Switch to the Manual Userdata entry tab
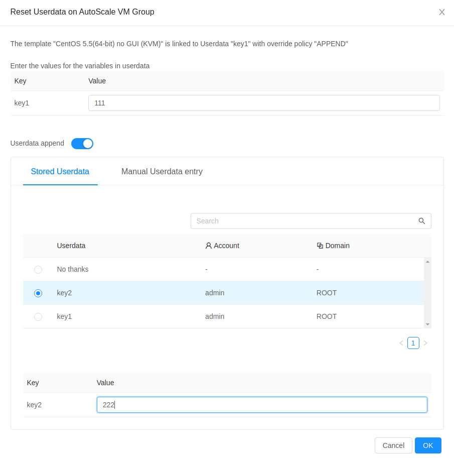Screen dimensions: 454x458 tap(162, 171)
